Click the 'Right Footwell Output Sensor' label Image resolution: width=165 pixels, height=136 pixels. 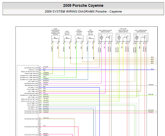79,32
